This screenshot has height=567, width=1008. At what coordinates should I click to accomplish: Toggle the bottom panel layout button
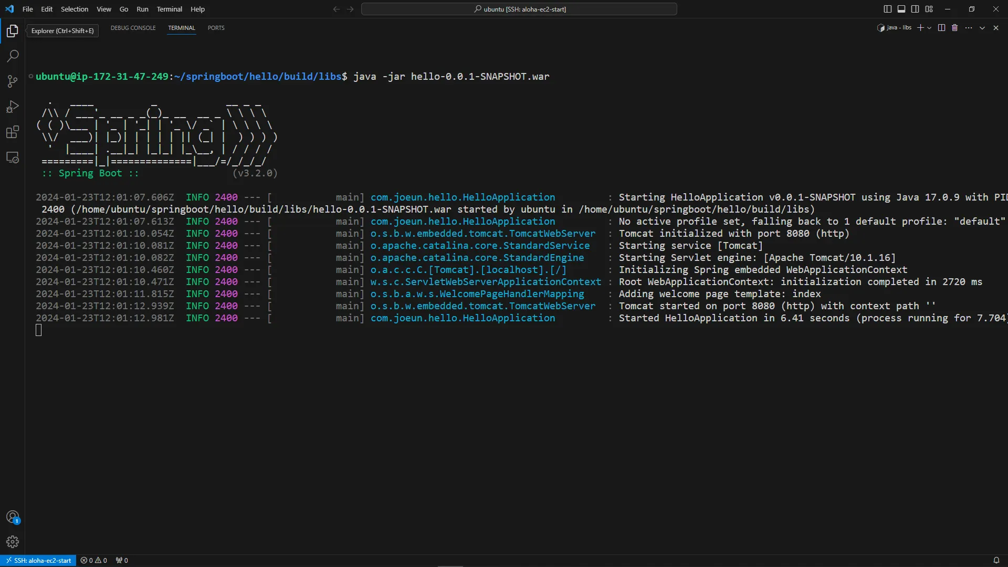(x=901, y=9)
